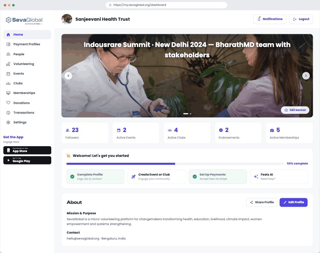The height and width of the screenshot is (253, 320).
Task: Click the Notifications bell icon
Action: click(259, 19)
